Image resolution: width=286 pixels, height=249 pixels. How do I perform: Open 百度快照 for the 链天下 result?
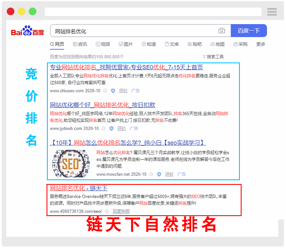click(x=121, y=211)
